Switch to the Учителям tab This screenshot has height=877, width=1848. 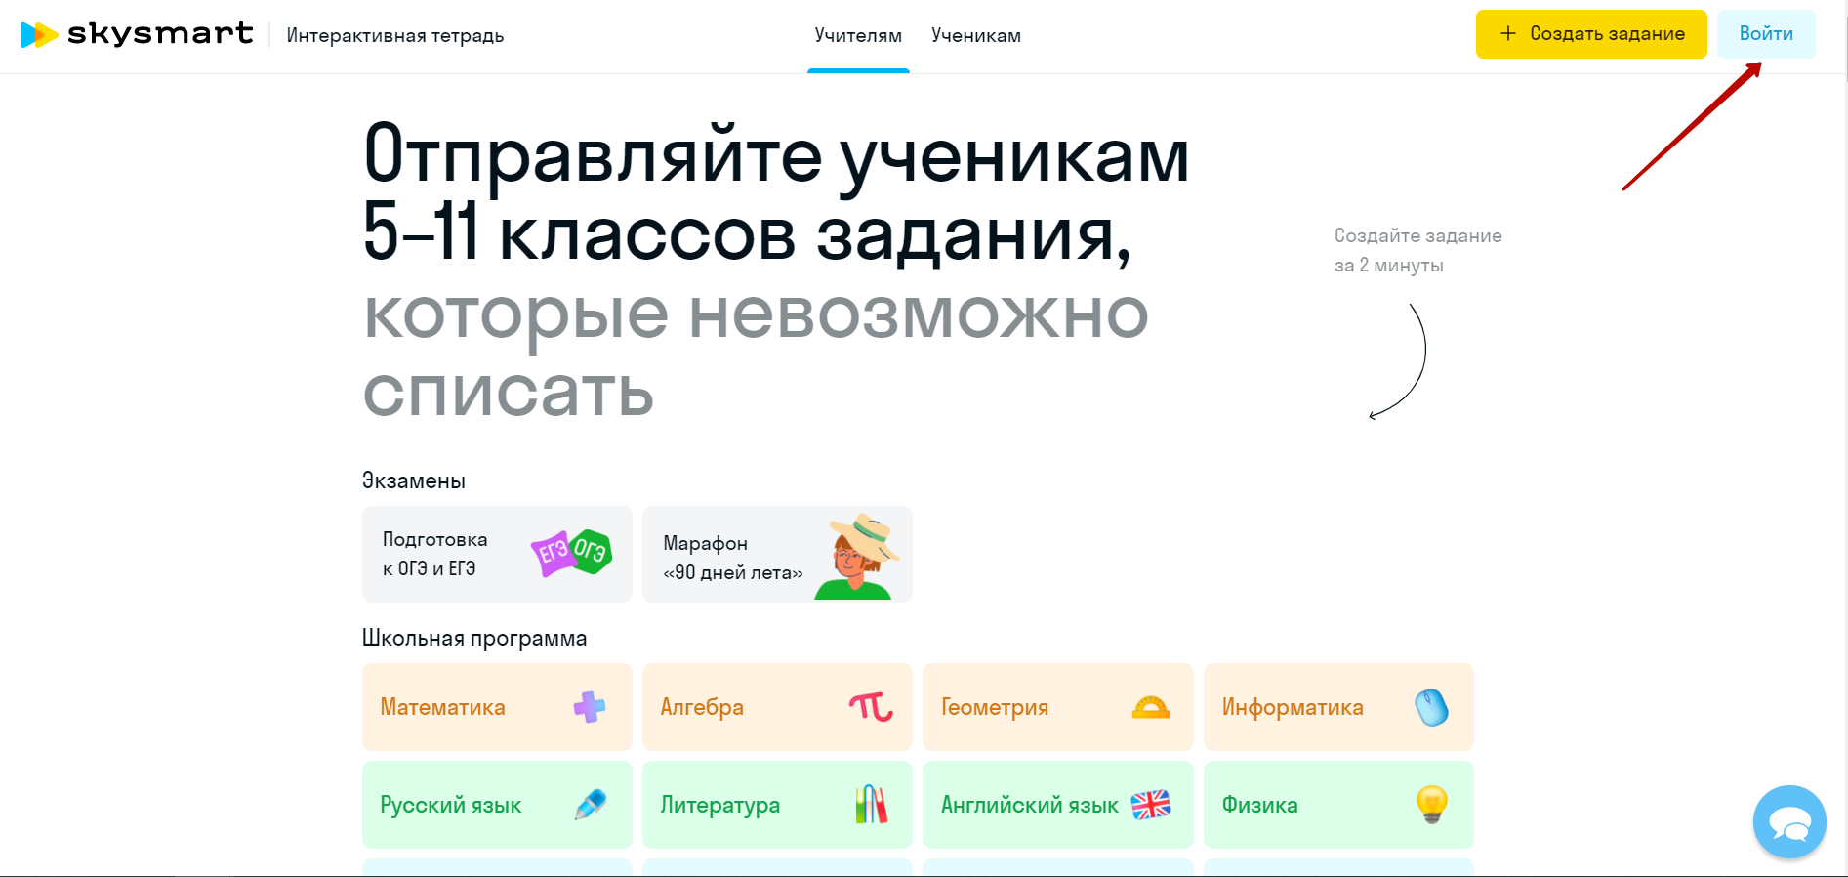(858, 35)
